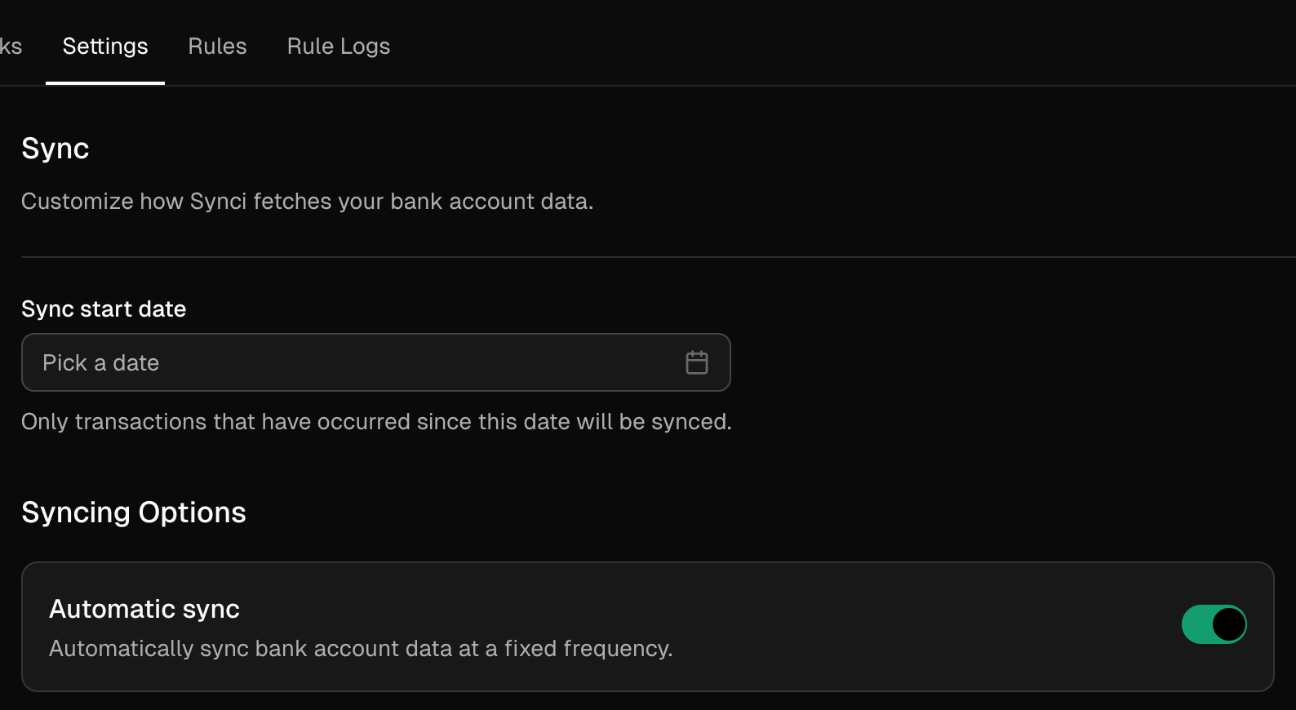Screen dimensions: 1296x710
Task: Disable the Automatic sync toggle
Action: [x=1214, y=624]
